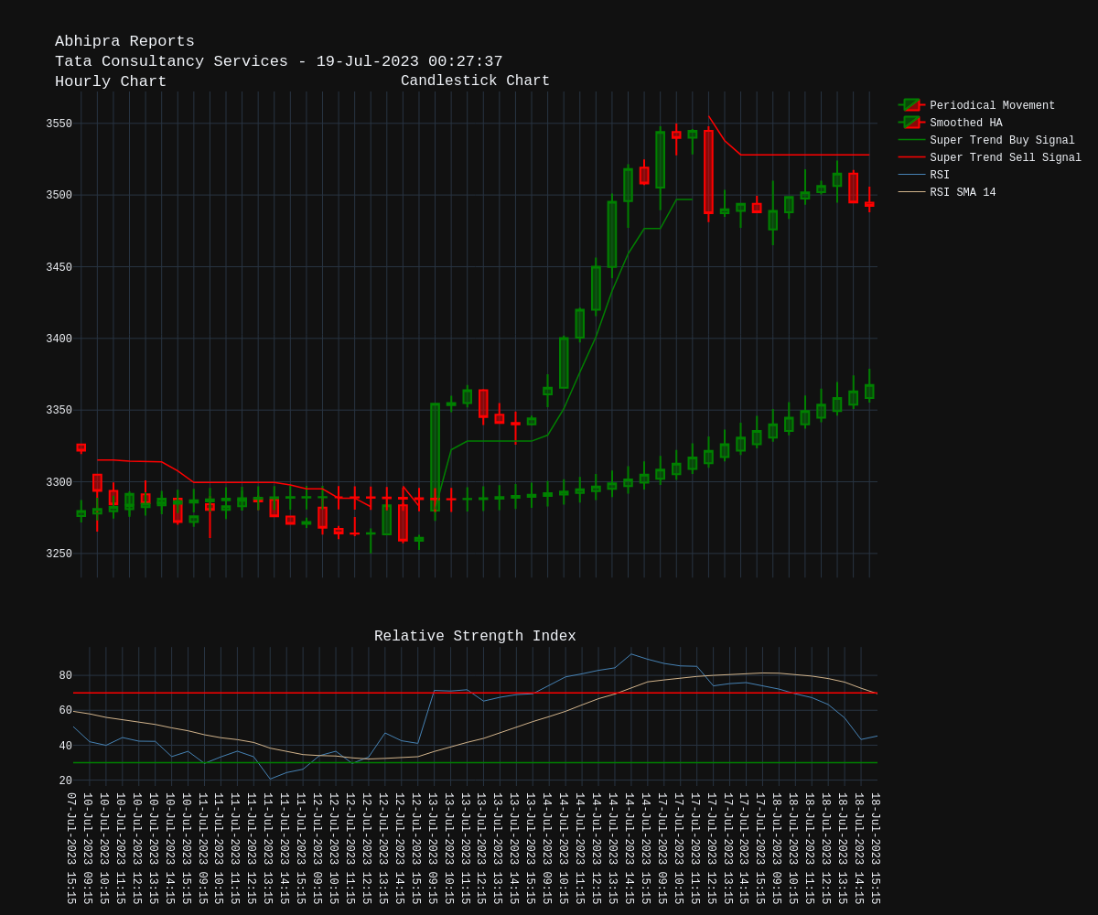Click the '07-Jul-2023 15:15' time axis label
This screenshot has width=1098, height=915.
click(71, 848)
